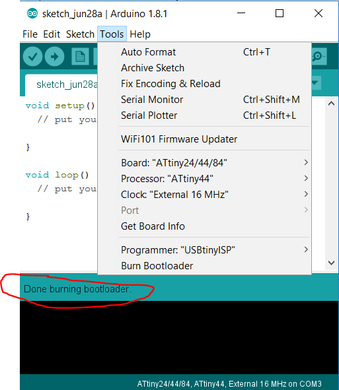Click the Upload arrow toolbar icon
This screenshot has width=339, height=390.
click(55, 57)
